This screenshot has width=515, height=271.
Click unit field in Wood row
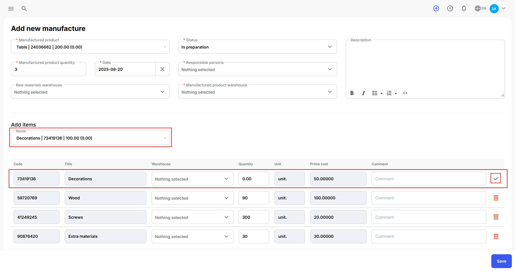(289, 198)
